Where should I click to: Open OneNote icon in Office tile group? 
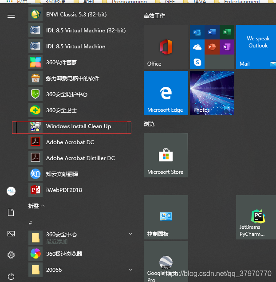[x=227, y=47]
